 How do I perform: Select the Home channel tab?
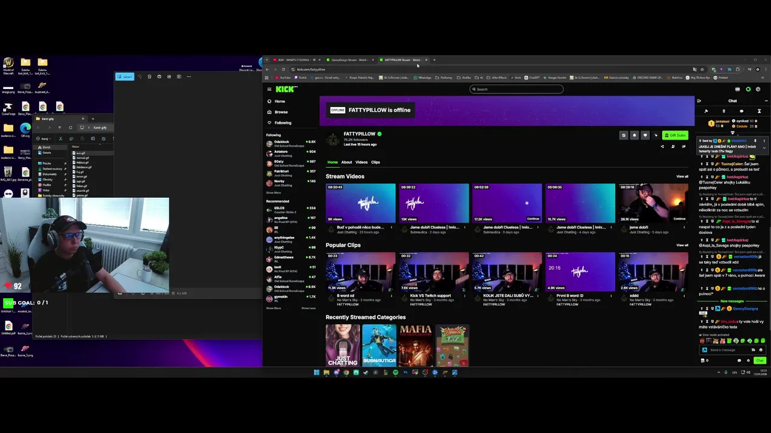332,162
